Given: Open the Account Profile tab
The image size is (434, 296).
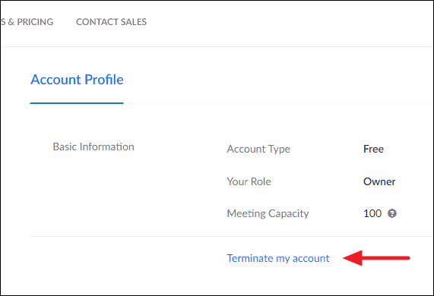Looking at the screenshot, I should (x=77, y=80).
